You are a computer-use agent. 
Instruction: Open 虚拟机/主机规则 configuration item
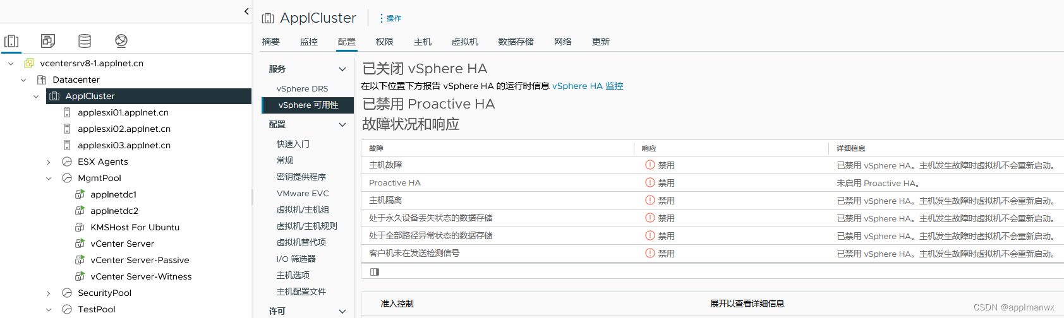click(307, 226)
